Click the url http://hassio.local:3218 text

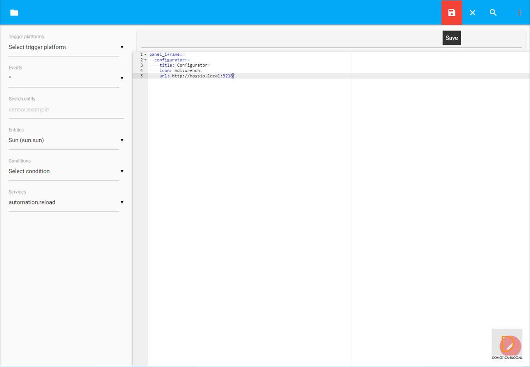[202, 76]
